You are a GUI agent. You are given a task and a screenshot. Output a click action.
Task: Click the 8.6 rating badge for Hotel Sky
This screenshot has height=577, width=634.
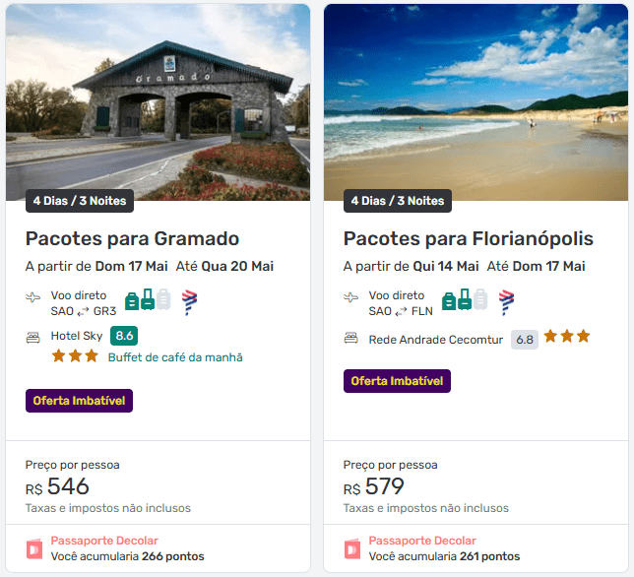(124, 336)
